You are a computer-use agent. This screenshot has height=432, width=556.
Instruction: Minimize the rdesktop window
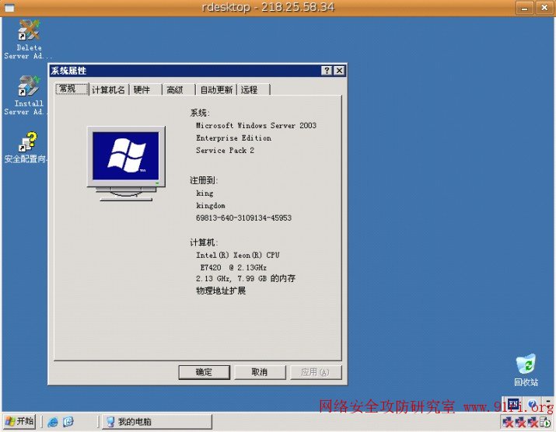tap(524, 8)
